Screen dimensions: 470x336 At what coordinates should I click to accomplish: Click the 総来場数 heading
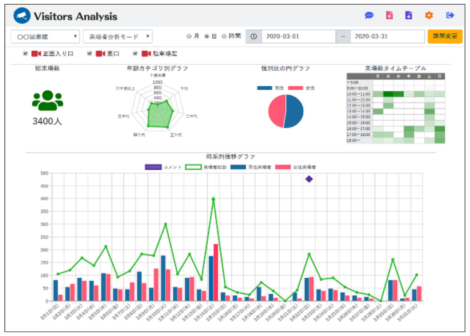[47, 68]
